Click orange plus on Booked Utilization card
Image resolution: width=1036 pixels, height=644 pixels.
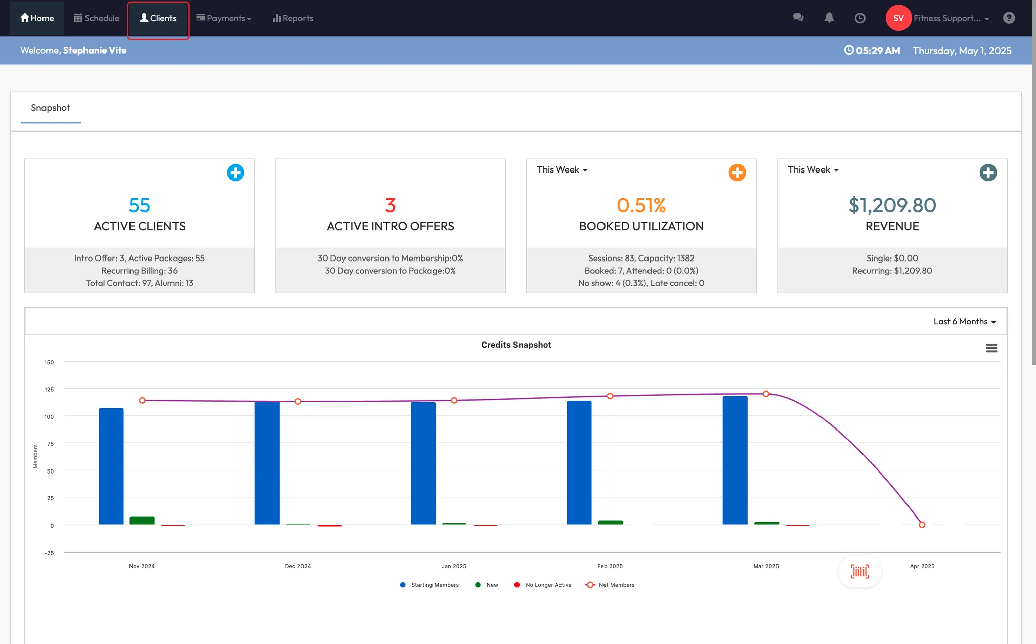click(x=737, y=173)
